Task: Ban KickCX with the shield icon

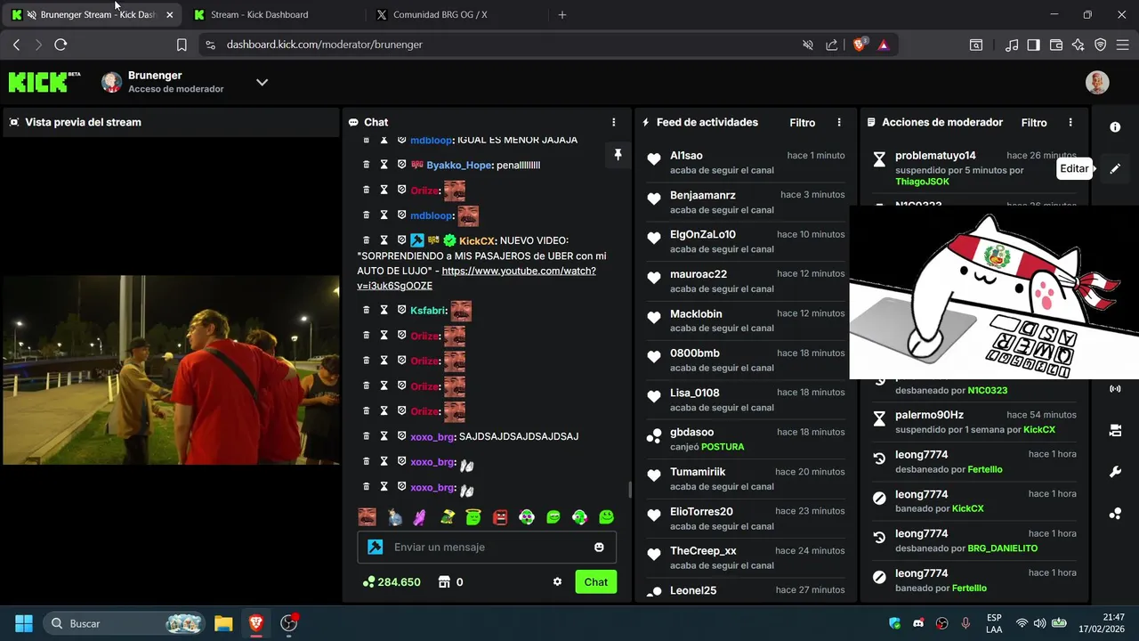Action: click(x=401, y=240)
